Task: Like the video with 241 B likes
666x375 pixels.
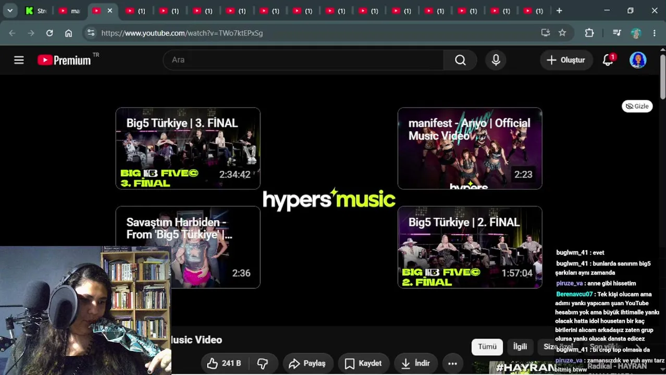Action: pyautogui.click(x=225, y=364)
